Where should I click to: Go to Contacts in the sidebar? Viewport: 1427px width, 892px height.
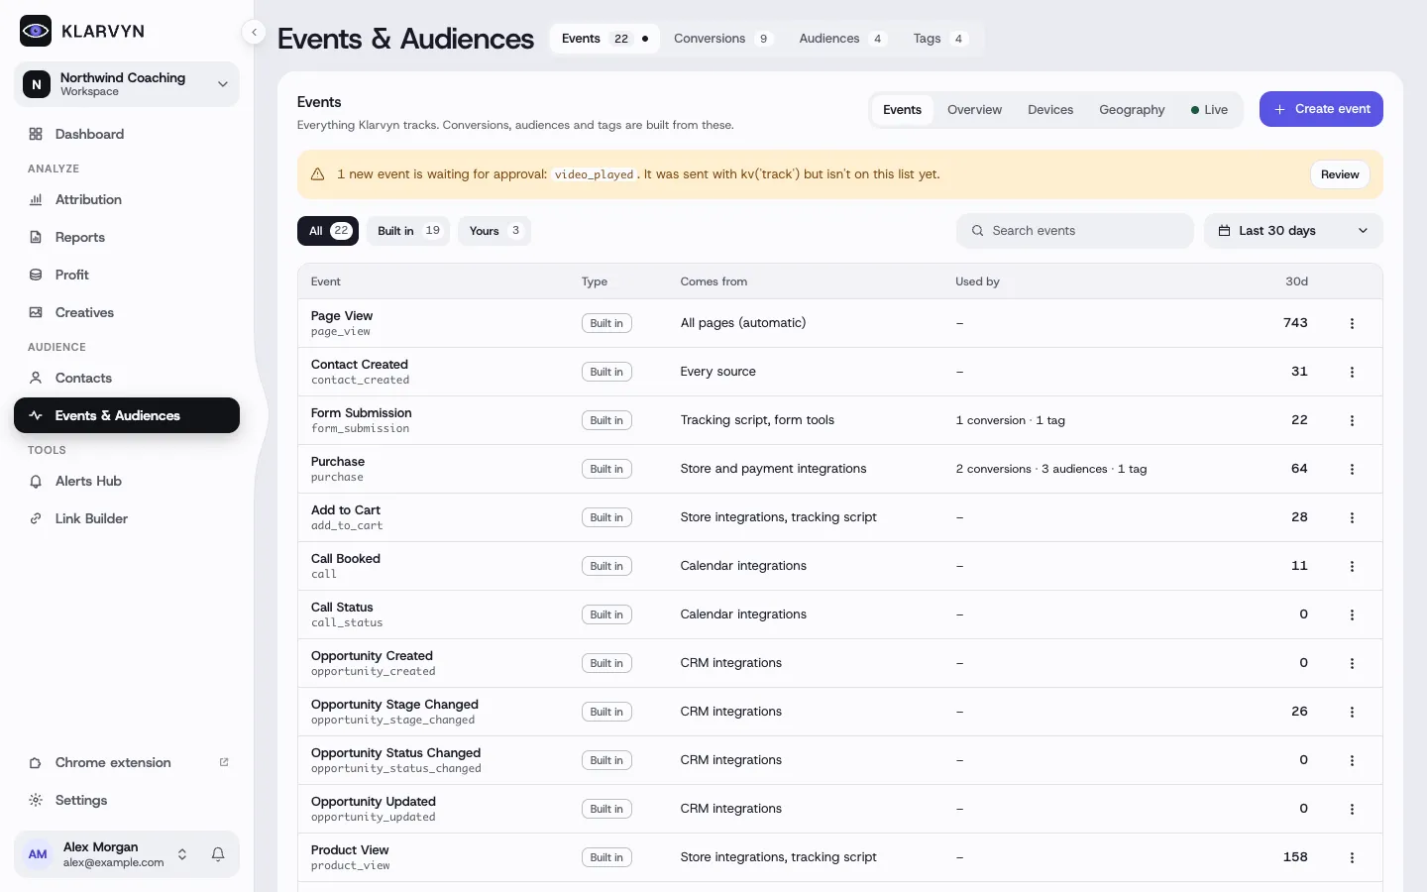127,378
